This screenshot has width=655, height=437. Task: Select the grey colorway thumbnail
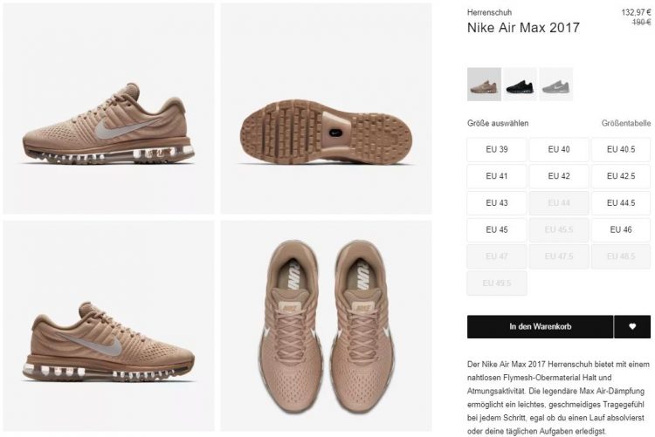[556, 85]
